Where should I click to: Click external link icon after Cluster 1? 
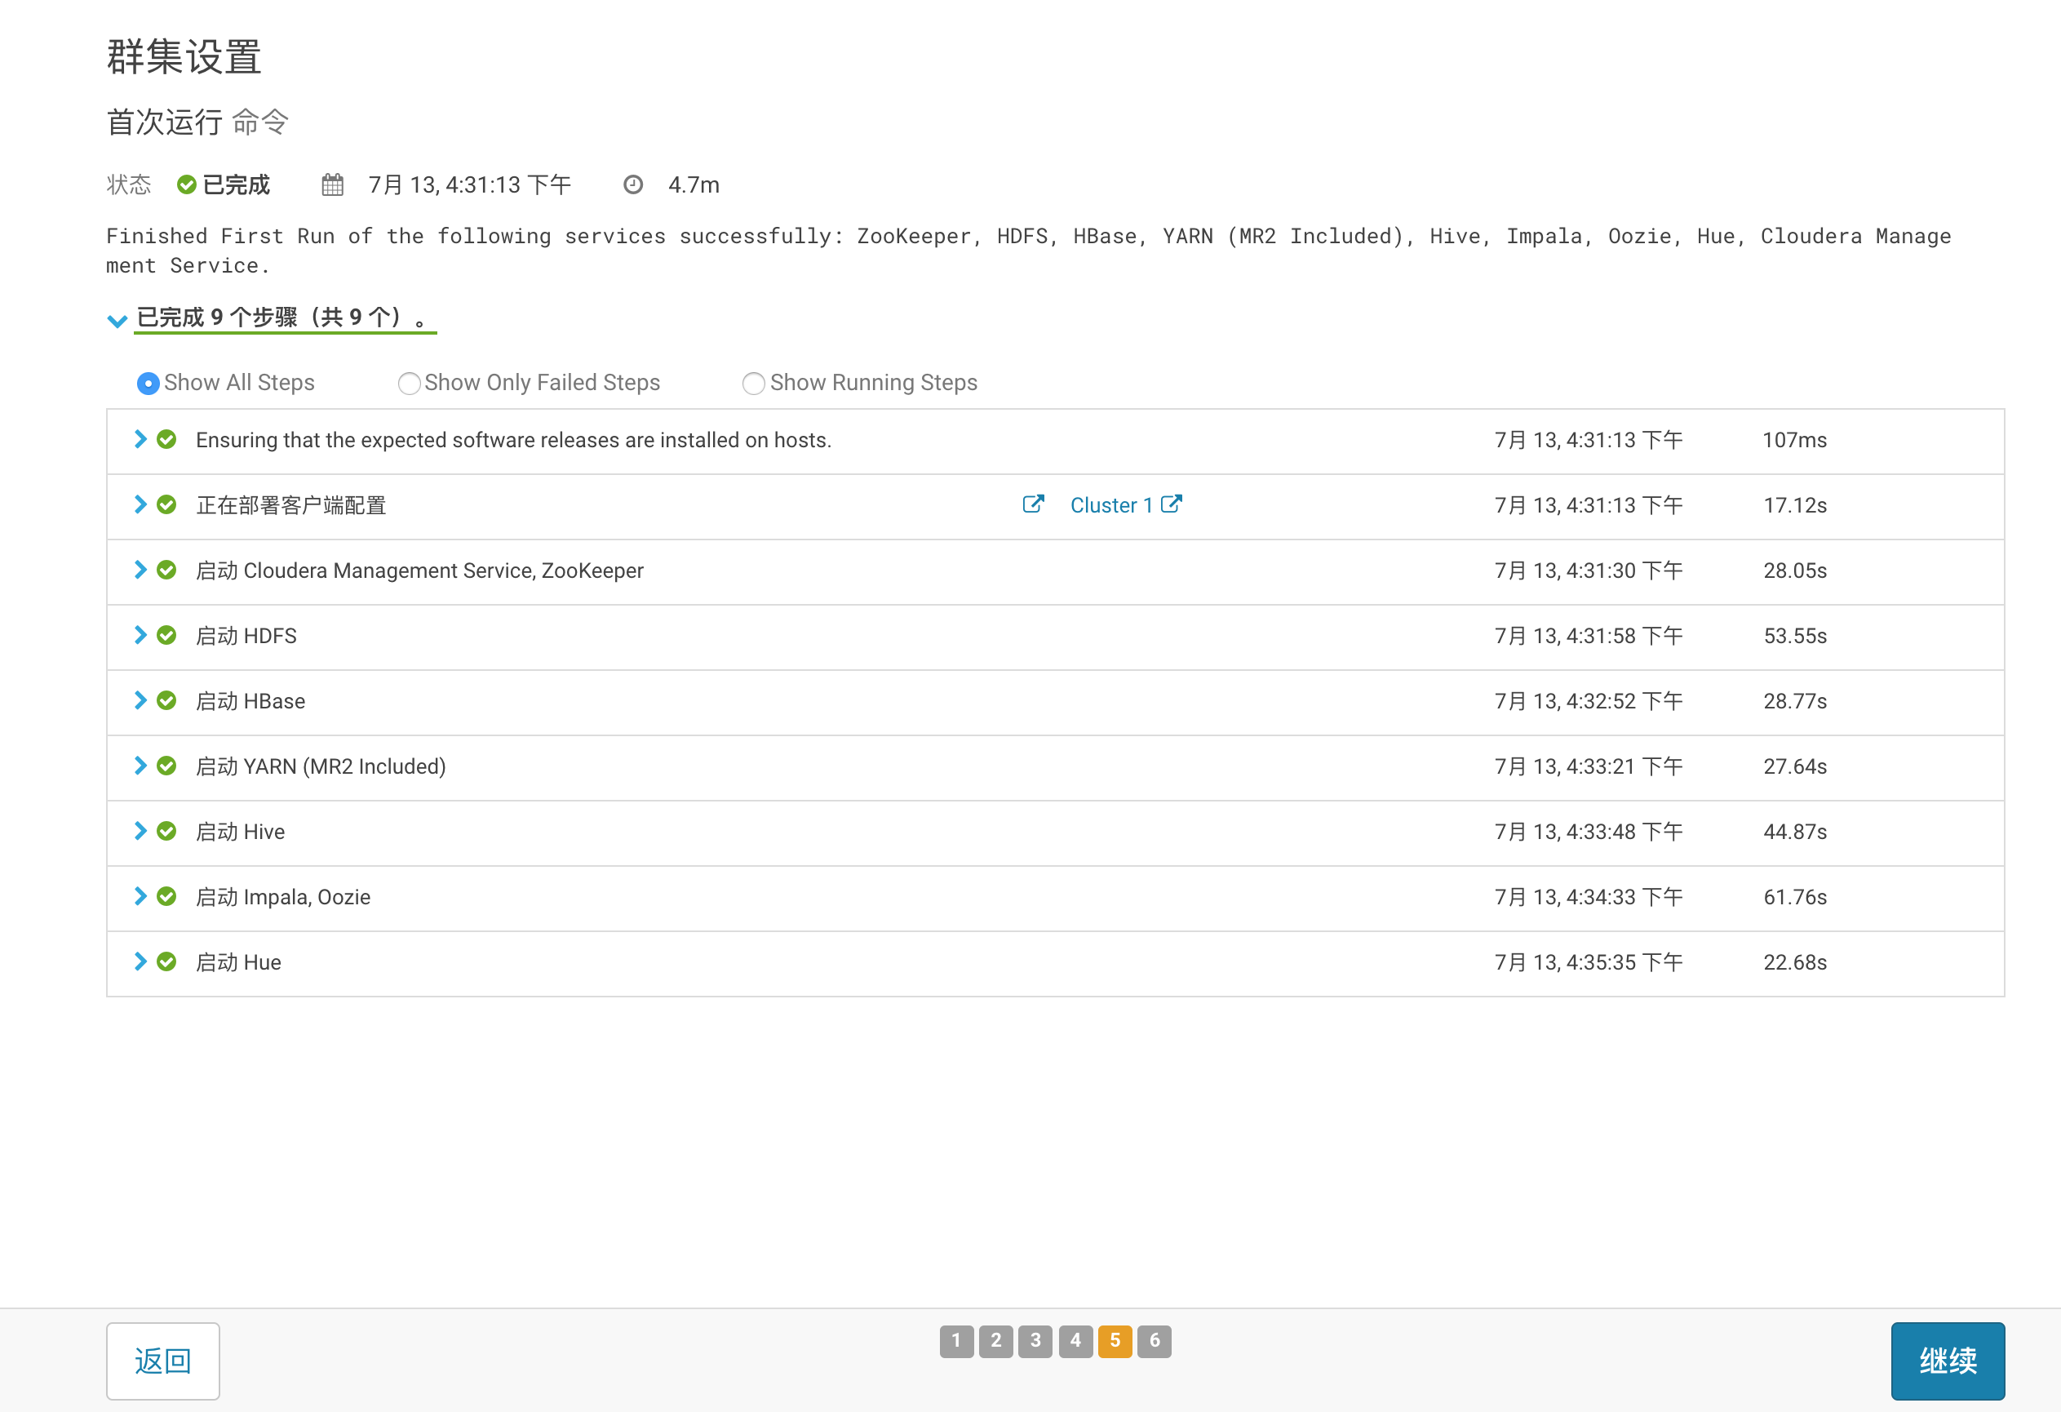click(1171, 504)
